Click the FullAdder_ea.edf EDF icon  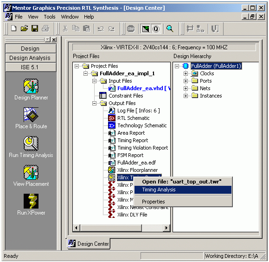[112, 163]
